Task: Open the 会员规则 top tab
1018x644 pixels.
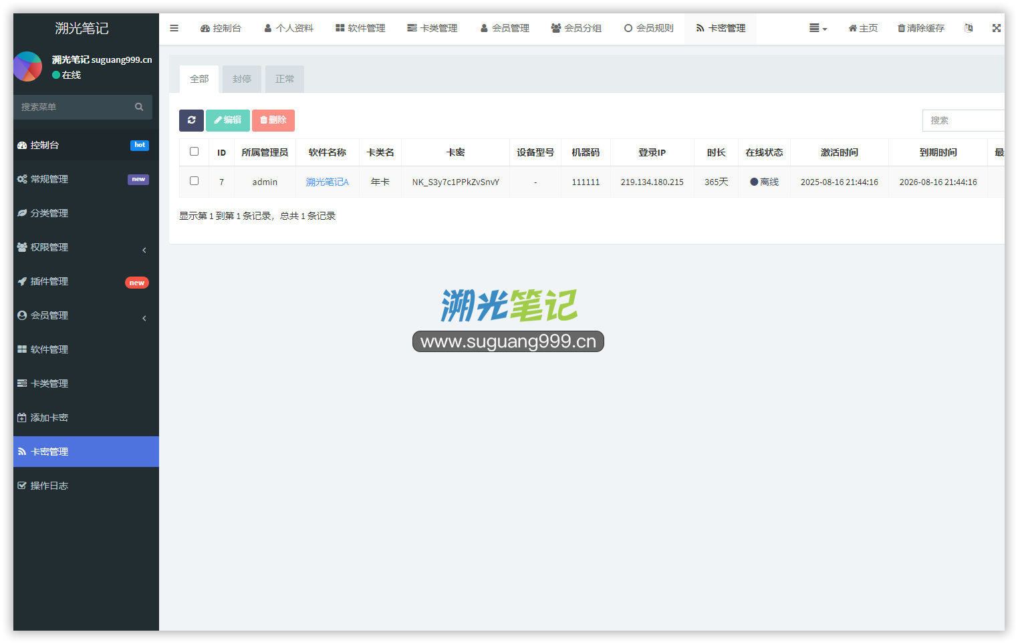Action: click(648, 28)
